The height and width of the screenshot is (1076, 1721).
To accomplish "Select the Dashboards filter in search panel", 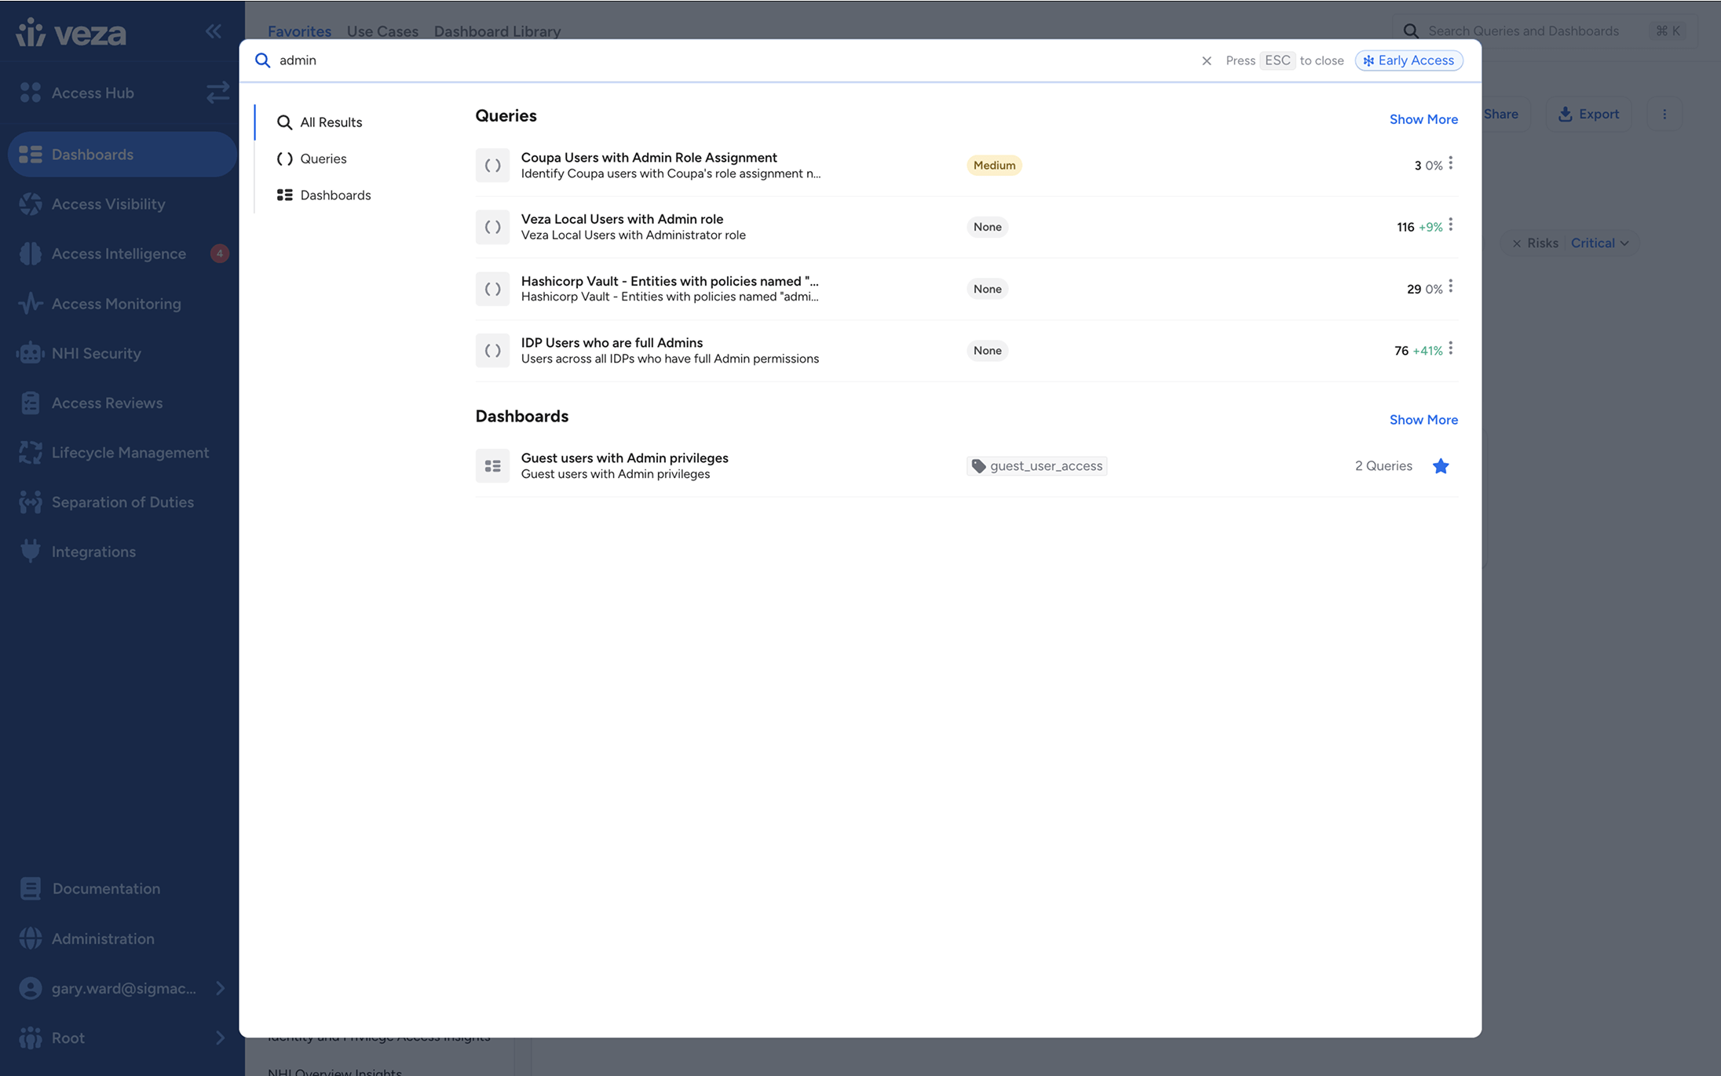I will tap(324, 195).
